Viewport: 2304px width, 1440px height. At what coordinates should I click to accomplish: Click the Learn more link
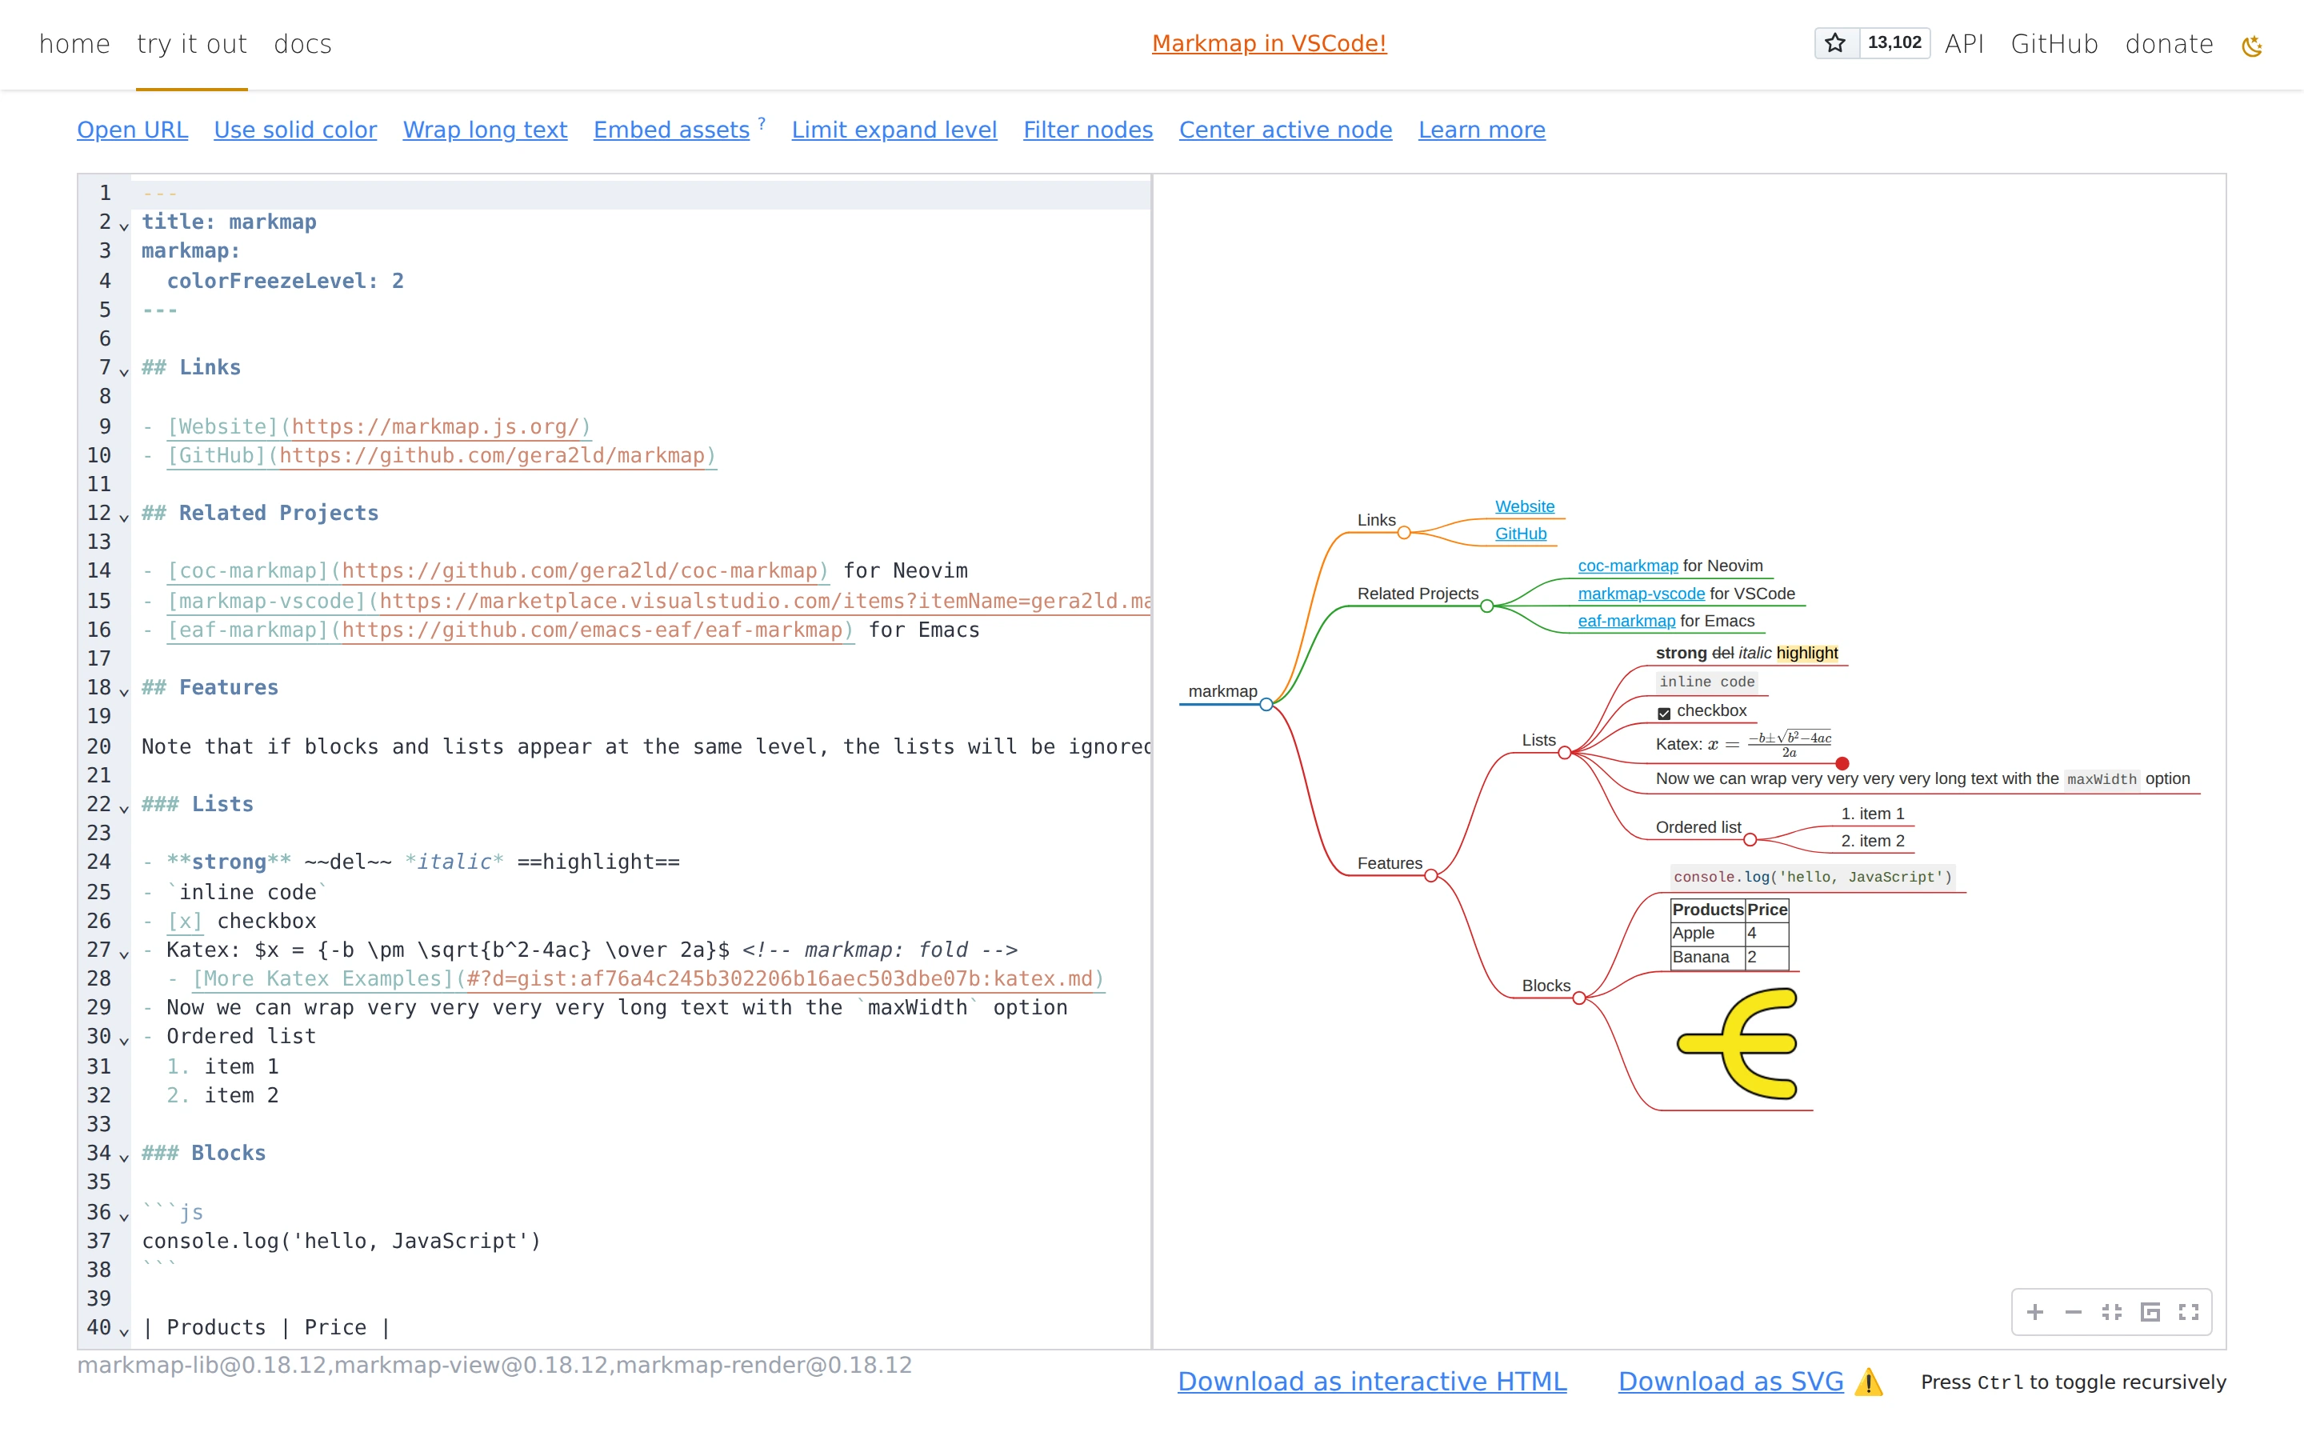click(x=1482, y=130)
